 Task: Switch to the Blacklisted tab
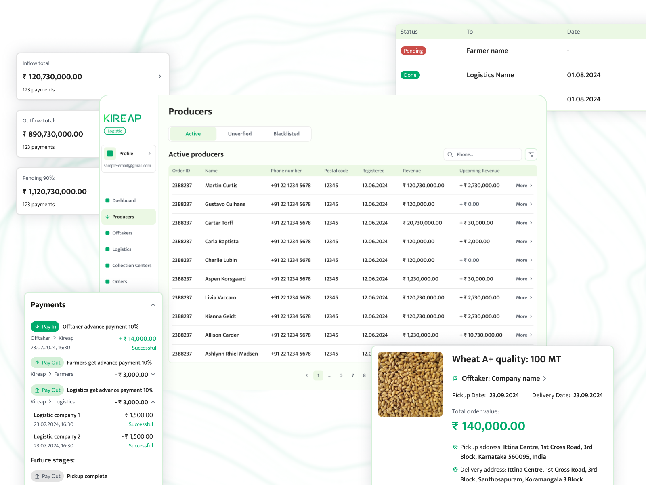pos(286,134)
